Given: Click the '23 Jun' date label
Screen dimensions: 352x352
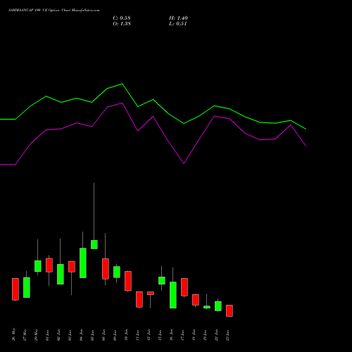Looking at the screenshot, I should pyautogui.click(x=227, y=335).
